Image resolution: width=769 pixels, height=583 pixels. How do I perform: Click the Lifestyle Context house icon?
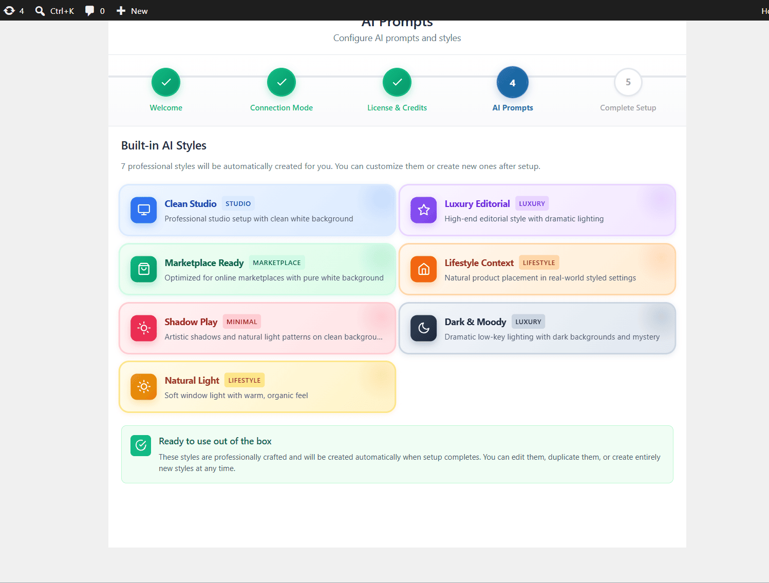pos(424,269)
